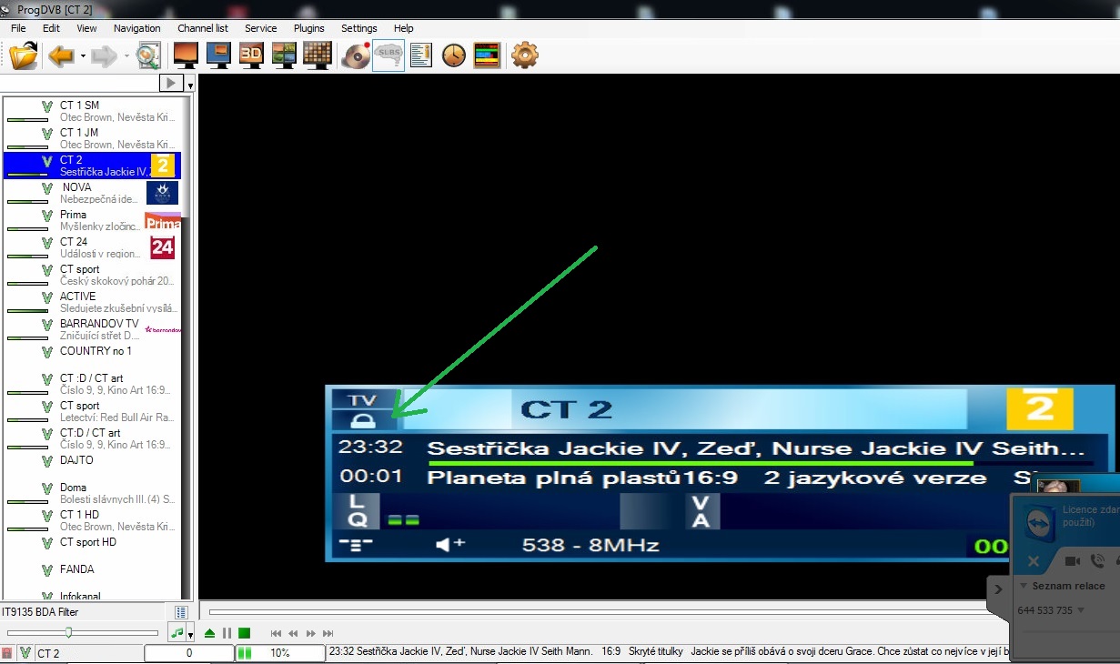Image resolution: width=1120 pixels, height=664 pixels.
Task: Open the audio track dropdown arrow
Action: (x=190, y=635)
